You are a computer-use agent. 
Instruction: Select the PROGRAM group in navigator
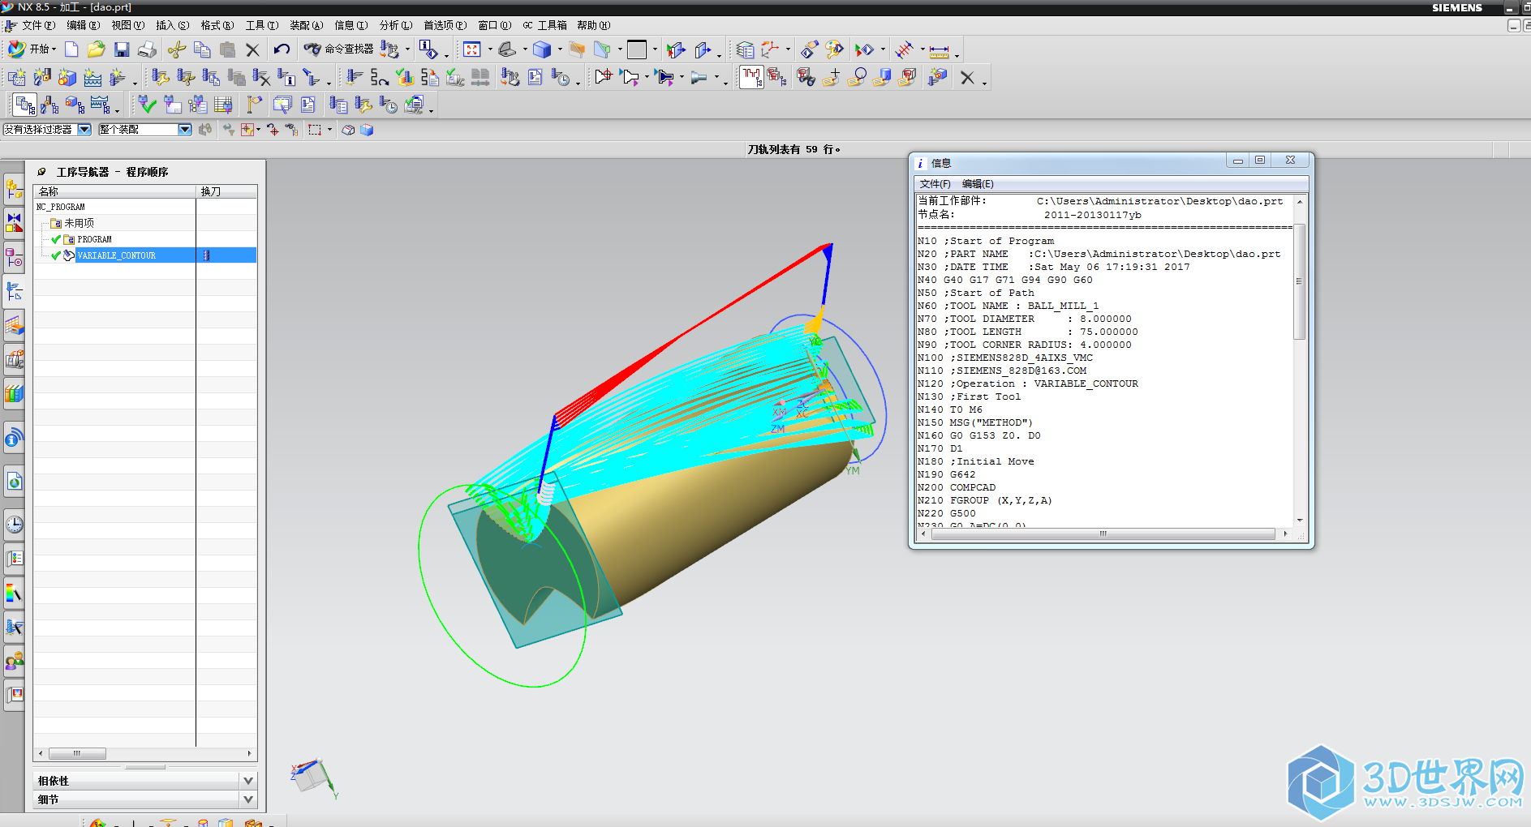(x=94, y=239)
